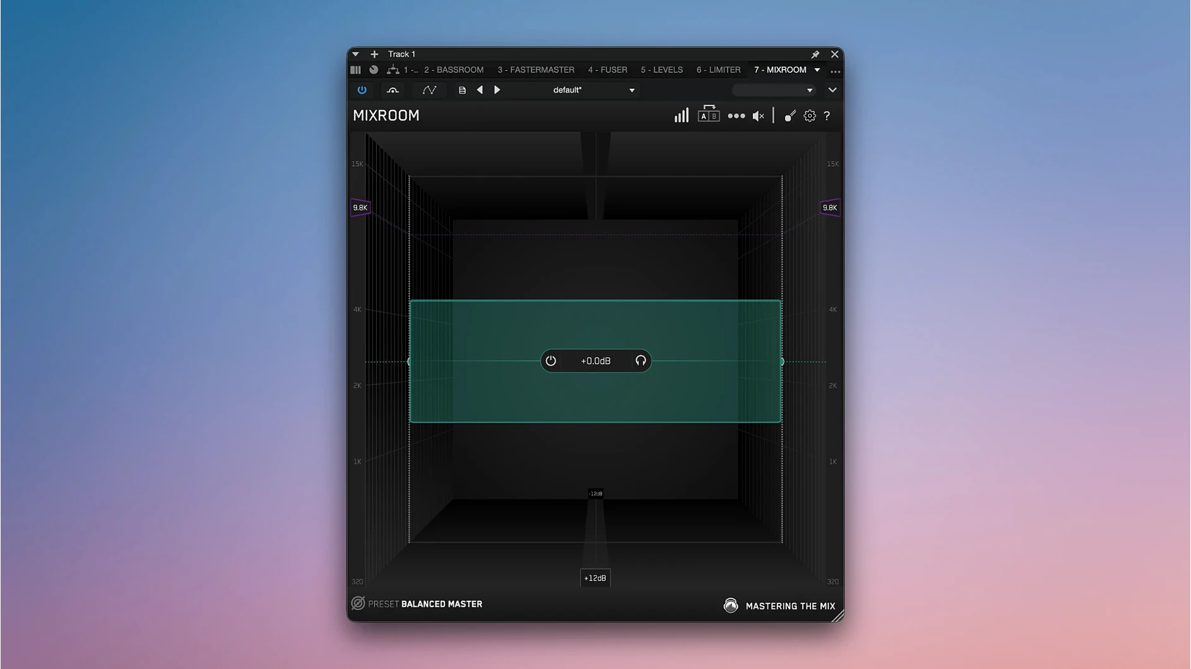Pin the plugin window
This screenshot has width=1191, height=669.
tap(815, 54)
